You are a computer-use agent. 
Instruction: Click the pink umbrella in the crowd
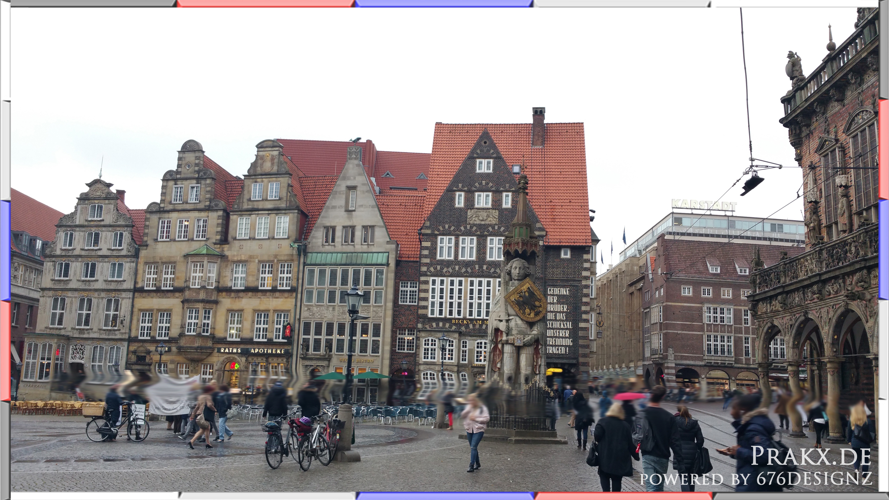tap(629, 396)
